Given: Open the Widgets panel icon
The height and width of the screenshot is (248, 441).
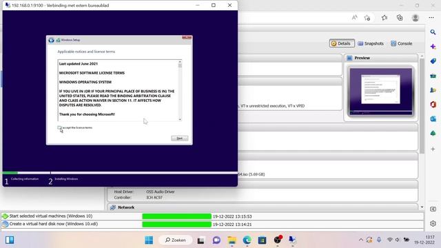Looking at the screenshot, I should click(x=10, y=240).
